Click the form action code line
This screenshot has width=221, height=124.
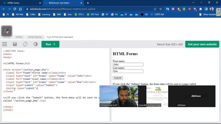(x=26, y=70)
